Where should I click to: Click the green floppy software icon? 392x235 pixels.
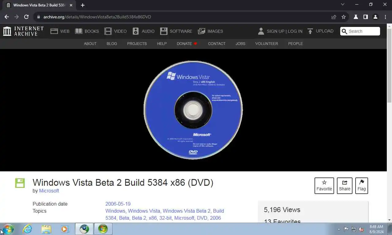pyautogui.click(x=20, y=183)
